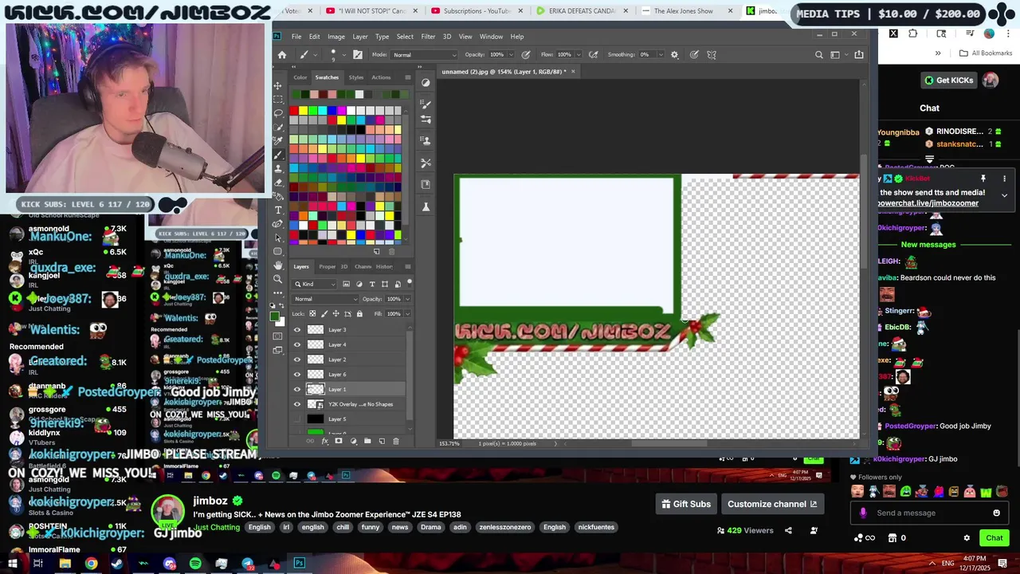Hide the Y2K Overlay layer eye
This screenshot has height=574, width=1020.
coord(297,404)
